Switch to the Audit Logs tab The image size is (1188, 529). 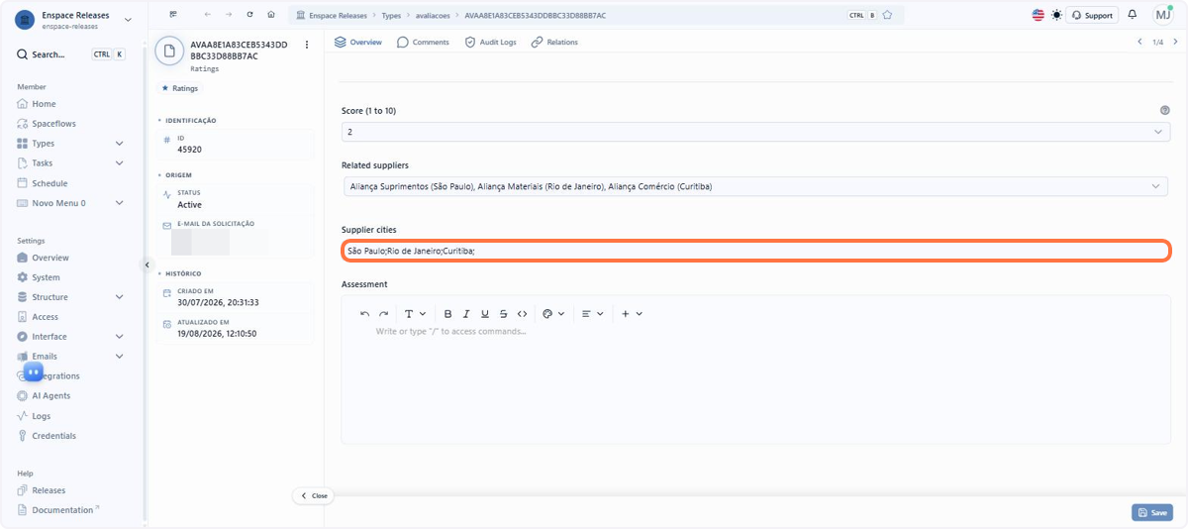tap(490, 42)
